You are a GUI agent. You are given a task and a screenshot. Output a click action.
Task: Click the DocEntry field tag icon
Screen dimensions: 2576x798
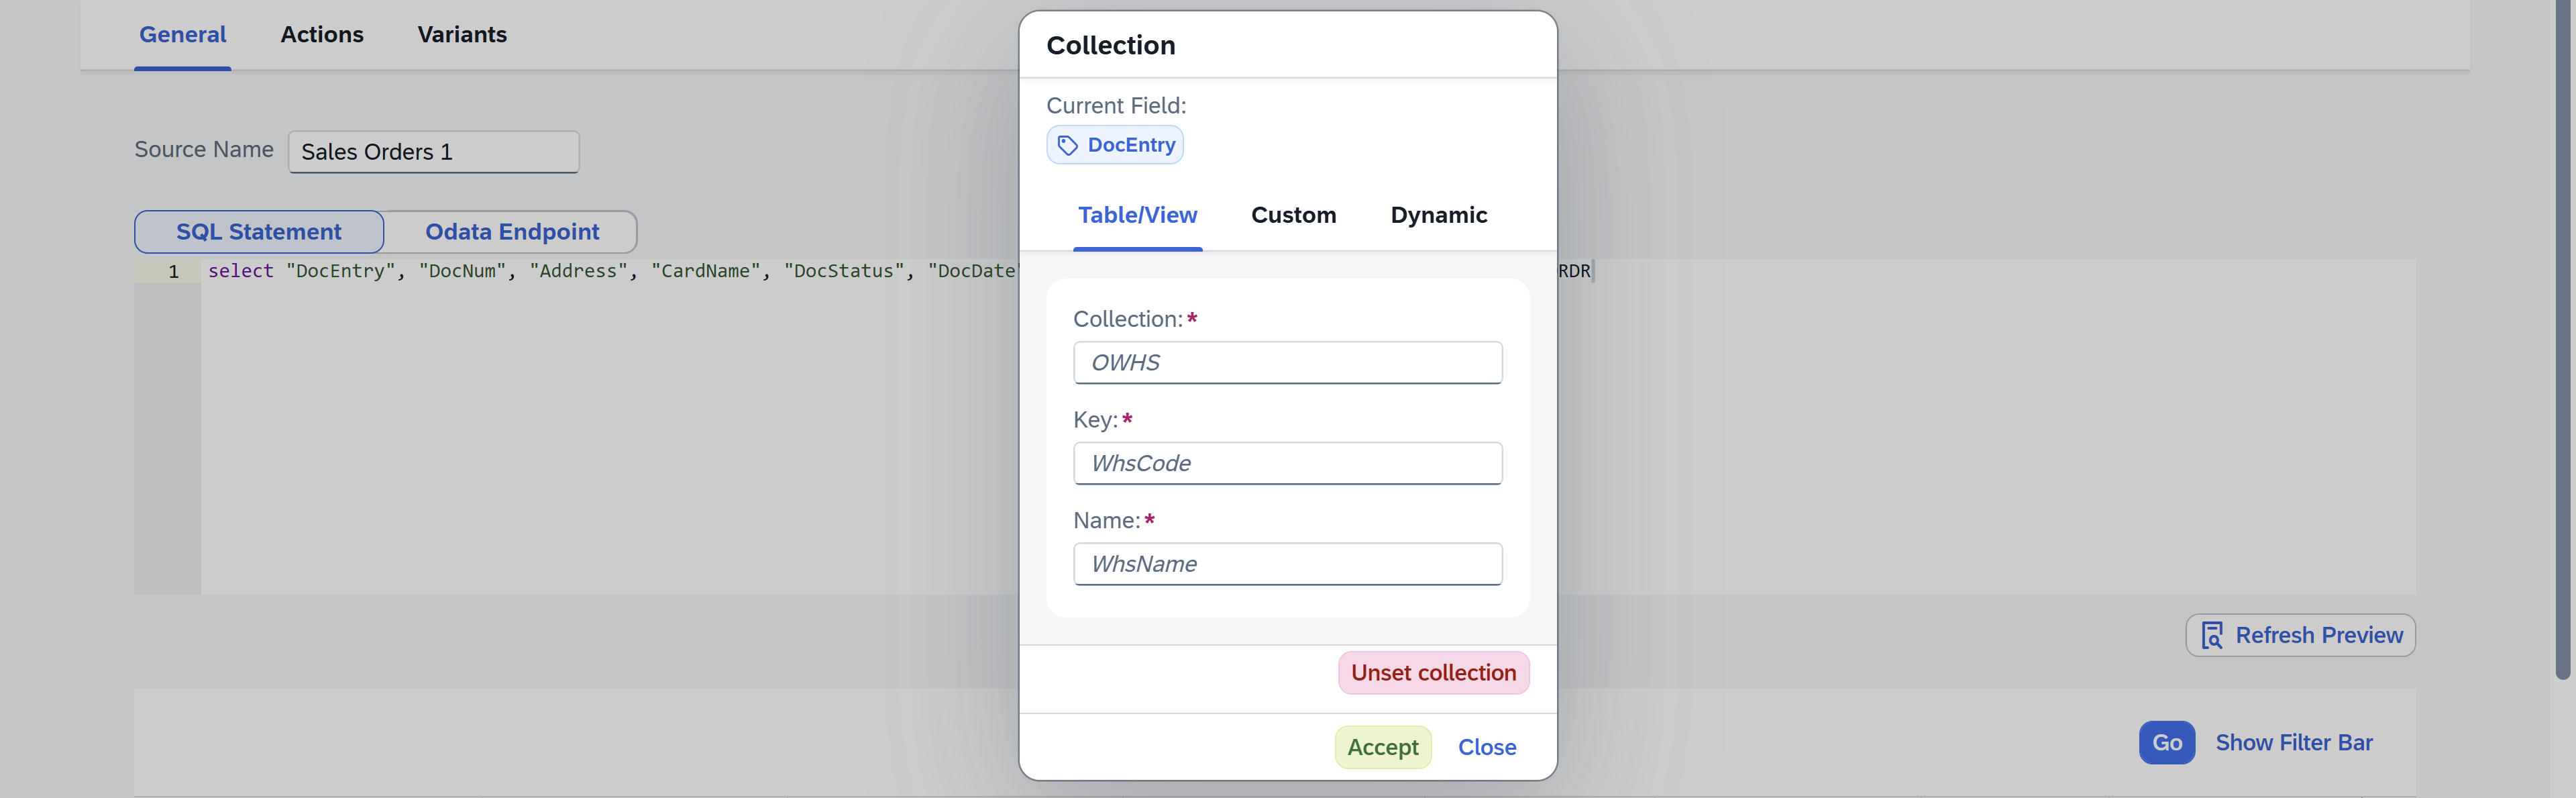[1067, 144]
